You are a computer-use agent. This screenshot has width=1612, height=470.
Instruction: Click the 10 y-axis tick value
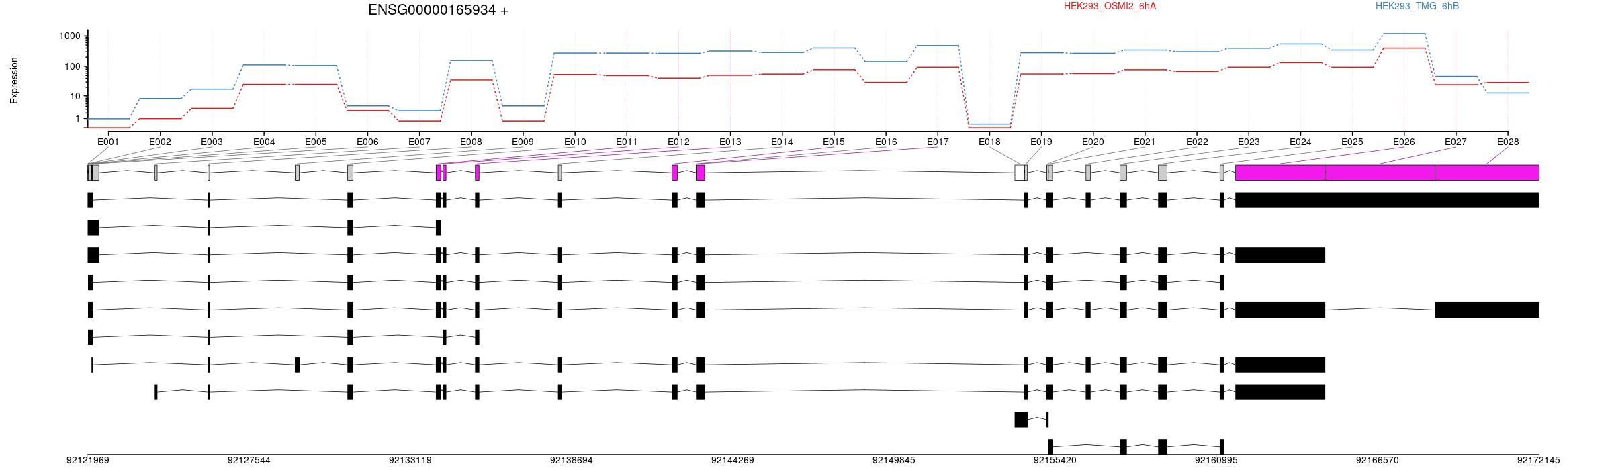pyautogui.click(x=75, y=96)
